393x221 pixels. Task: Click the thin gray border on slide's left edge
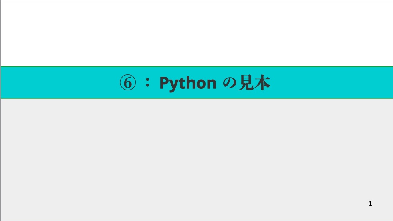click(0, 120)
